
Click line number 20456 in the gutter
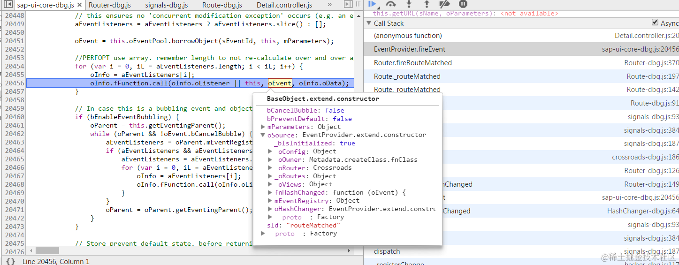(x=15, y=83)
